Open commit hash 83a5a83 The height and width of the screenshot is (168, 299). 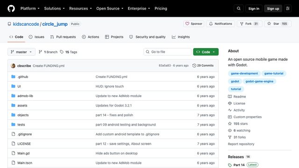coord(164,65)
